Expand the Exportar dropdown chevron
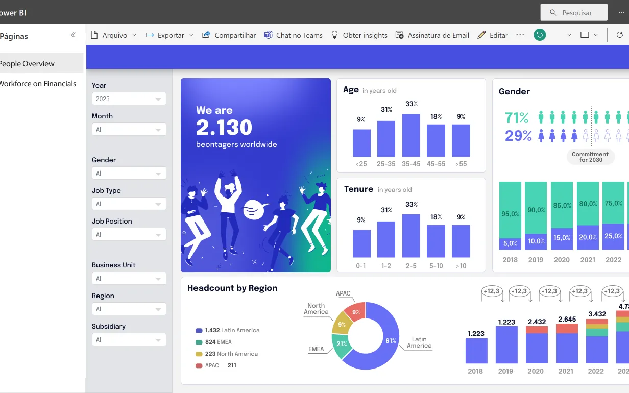The image size is (629, 393). tap(191, 35)
